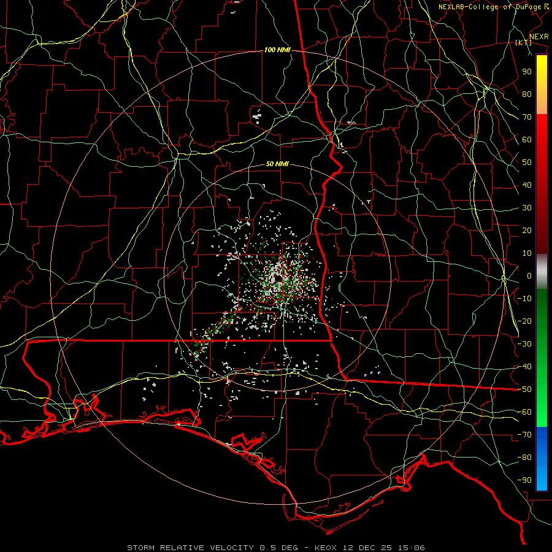Viewport: 552px width, 552px height.
Task: Click the 100 NMI range ring label
Action: pos(277,50)
